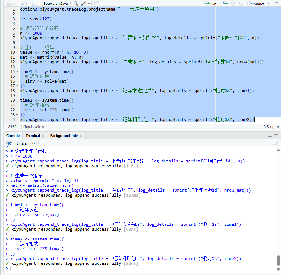Open the code tools magic wand icon
This screenshot has height=275, width=281.
coord(83,4)
